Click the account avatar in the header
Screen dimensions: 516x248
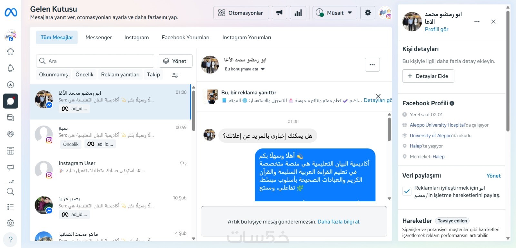(x=385, y=13)
